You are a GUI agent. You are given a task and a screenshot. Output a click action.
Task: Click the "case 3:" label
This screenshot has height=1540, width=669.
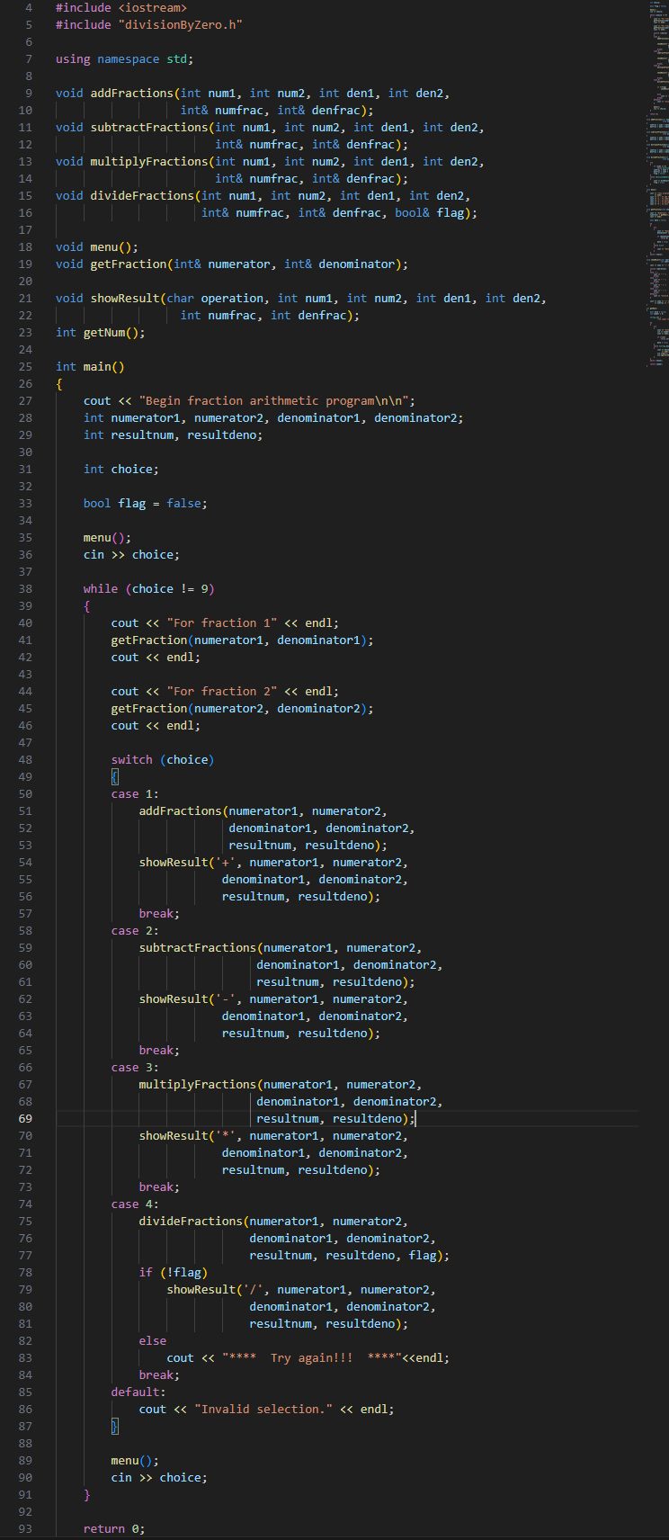(x=136, y=1067)
